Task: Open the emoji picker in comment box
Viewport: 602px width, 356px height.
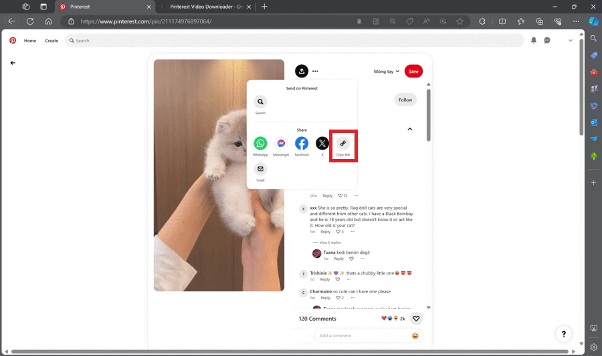Action: click(x=415, y=336)
